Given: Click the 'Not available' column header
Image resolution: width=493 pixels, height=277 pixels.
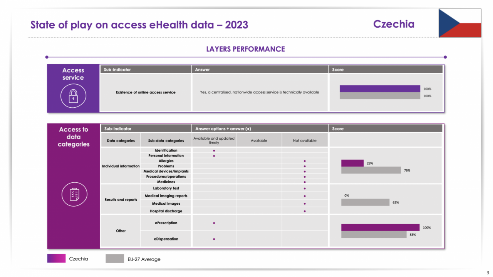Looking at the screenshot, I should pos(305,141).
